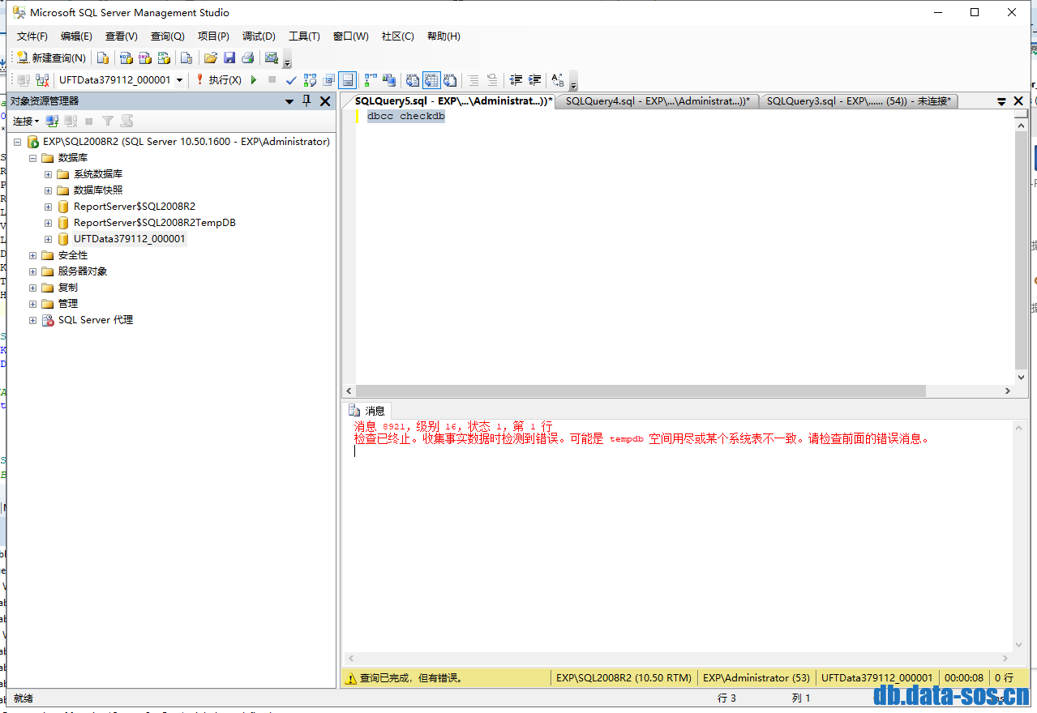1037x713 pixels.
Task: Print the query with the Print icon
Action: click(x=248, y=58)
